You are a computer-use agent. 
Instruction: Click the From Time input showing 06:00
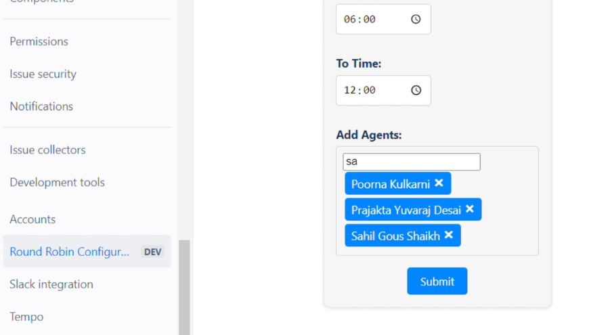click(372, 20)
